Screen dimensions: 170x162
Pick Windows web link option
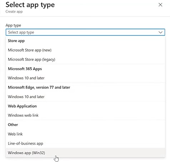click(x=85, y=115)
